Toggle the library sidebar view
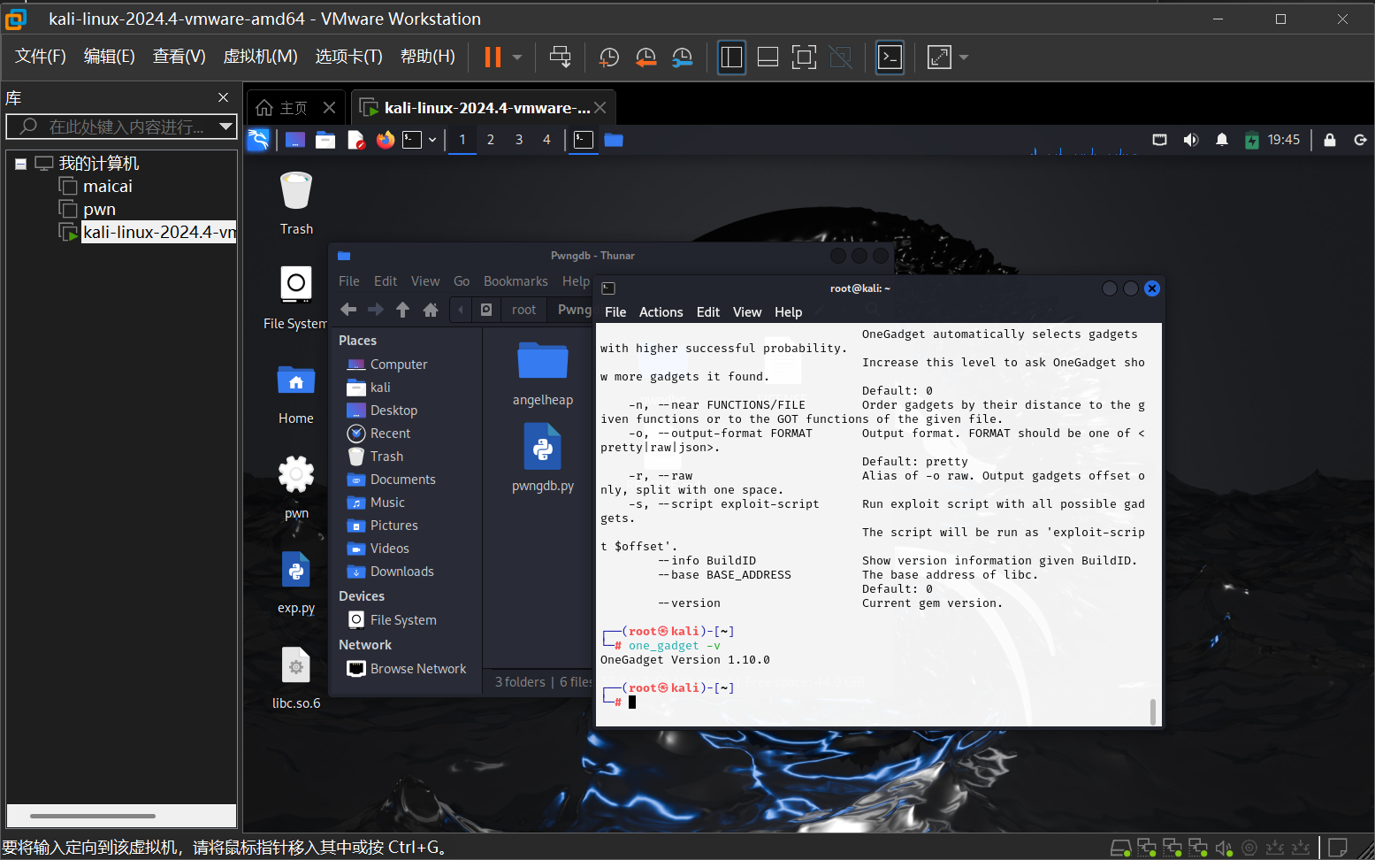1375x860 pixels. tap(731, 58)
